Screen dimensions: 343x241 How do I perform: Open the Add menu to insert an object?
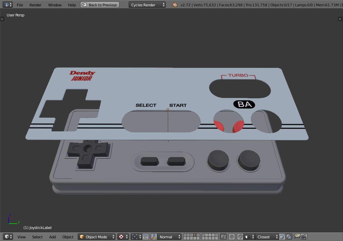(x=52, y=237)
